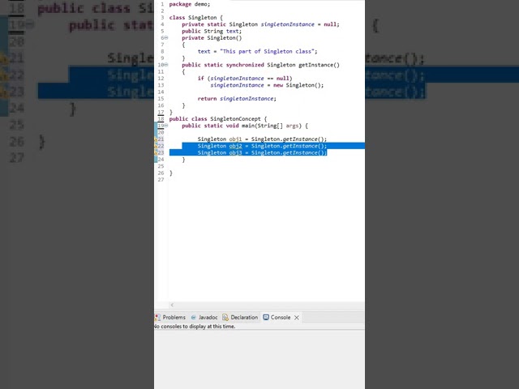Click 'return singletonInstance;' statement
The height and width of the screenshot is (389, 519).
tap(237, 99)
